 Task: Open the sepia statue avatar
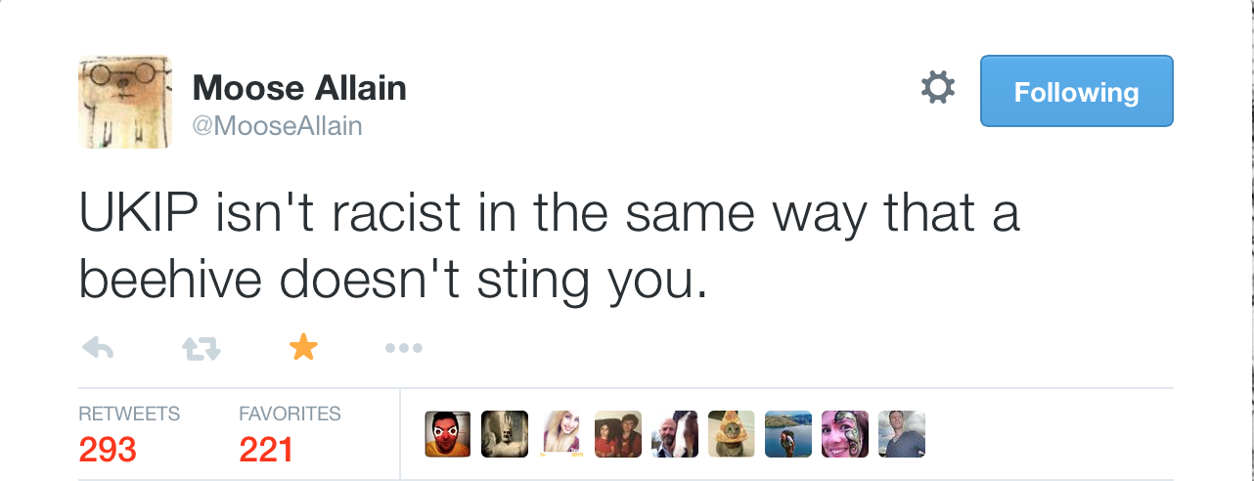(x=505, y=434)
